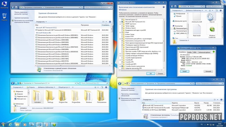This screenshot has height=127, width=226.
Task: Enable the Telnet-сервер checkbox
Action: [x=122, y=26]
